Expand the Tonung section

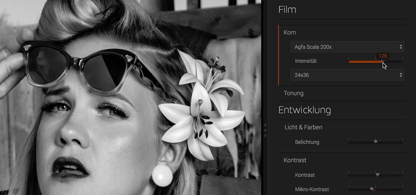click(293, 93)
